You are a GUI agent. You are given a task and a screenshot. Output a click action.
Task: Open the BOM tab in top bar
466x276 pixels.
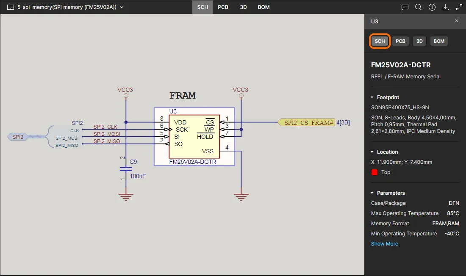(x=264, y=7)
